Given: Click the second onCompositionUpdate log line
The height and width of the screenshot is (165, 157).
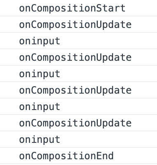Looking at the screenshot, I should pos(75,57).
